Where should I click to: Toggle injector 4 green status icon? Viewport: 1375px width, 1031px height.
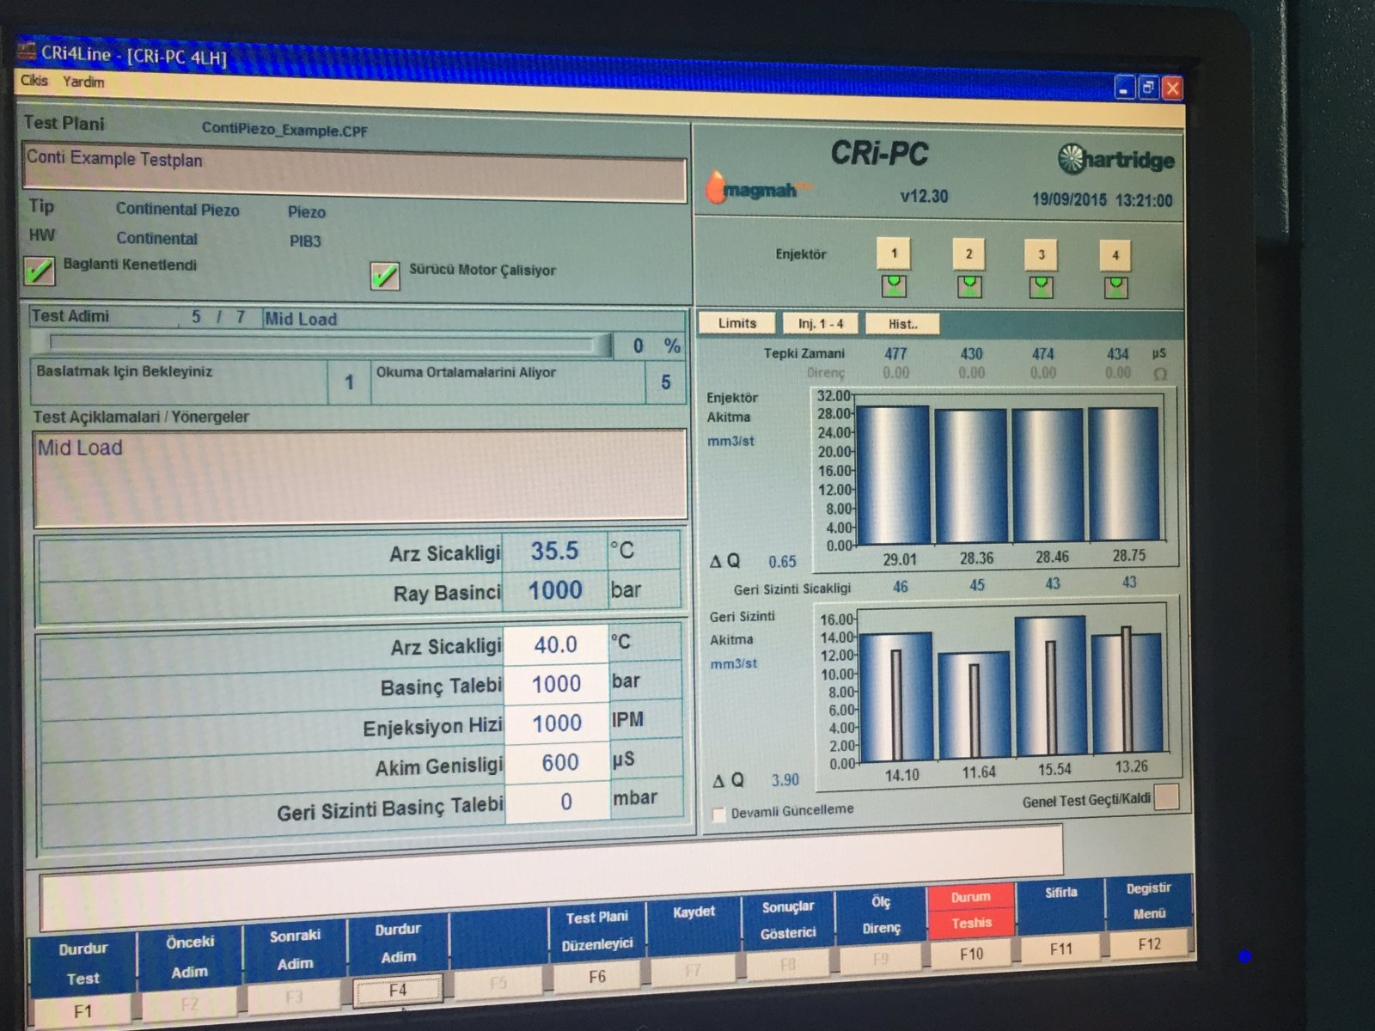coord(1116,288)
